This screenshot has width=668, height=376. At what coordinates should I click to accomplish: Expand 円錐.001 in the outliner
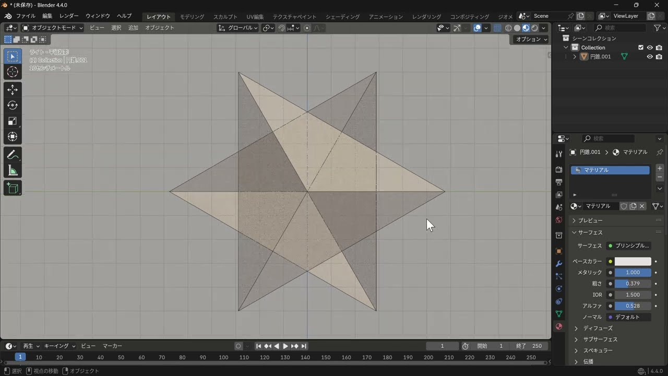click(575, 56)
